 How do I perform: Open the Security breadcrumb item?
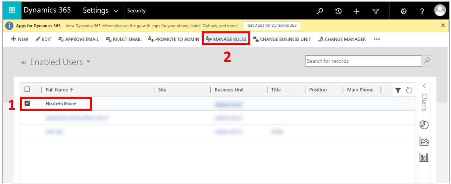click(136, 11)
